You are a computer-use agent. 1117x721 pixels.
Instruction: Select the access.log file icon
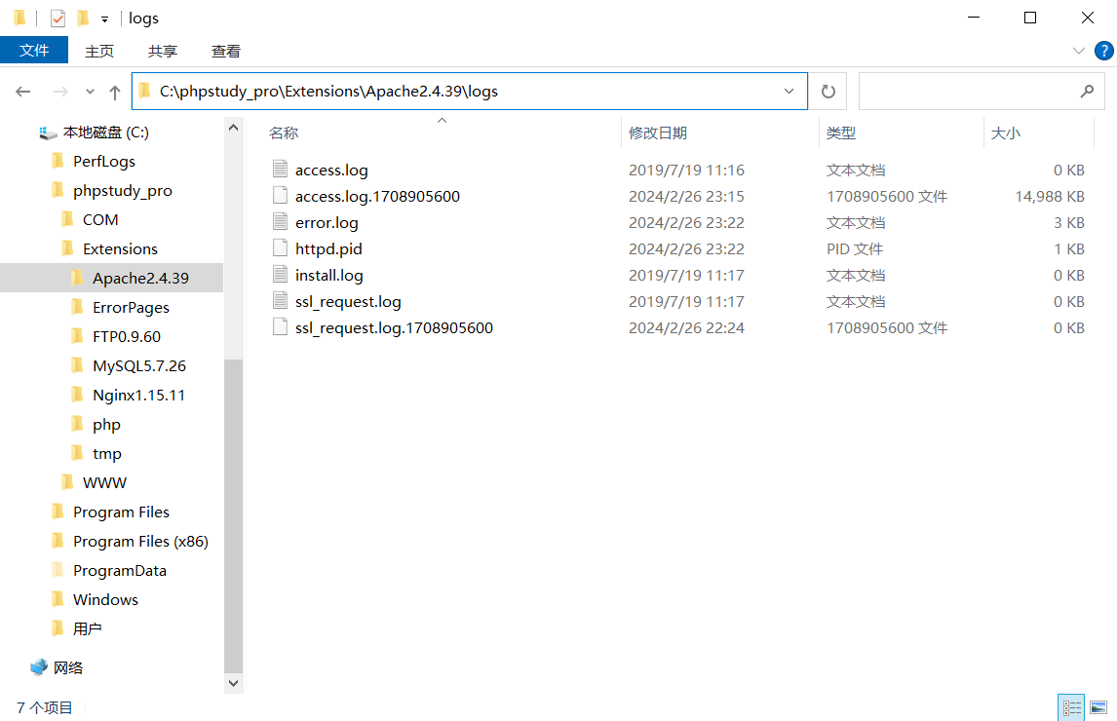pyautogui.click(x=280, y=169)
